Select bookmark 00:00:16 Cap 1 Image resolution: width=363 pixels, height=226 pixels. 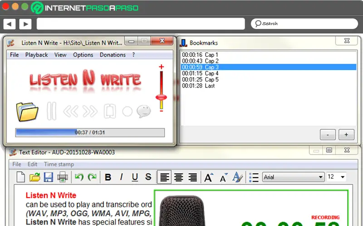269,55
